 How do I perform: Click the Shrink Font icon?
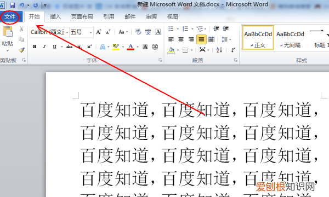pyautogui.click(x=108, y=32)
